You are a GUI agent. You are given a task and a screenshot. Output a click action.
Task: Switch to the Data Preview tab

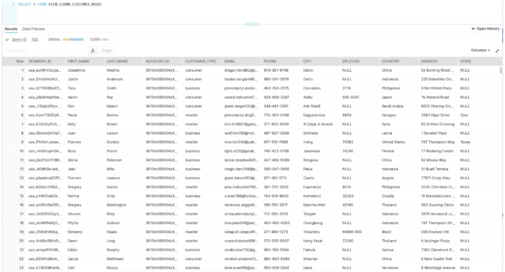pos(33,29)
